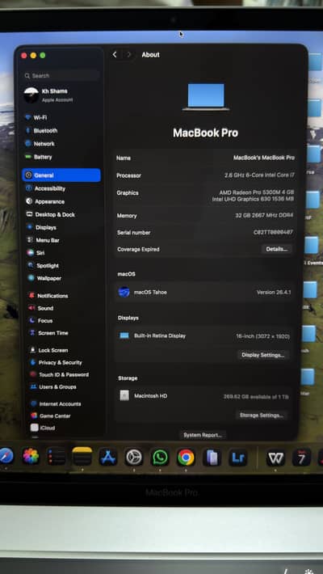This screenshot has height=574, width=323.
Task: Click the Macintosh HD storage row
Action: tap(203, 396)
